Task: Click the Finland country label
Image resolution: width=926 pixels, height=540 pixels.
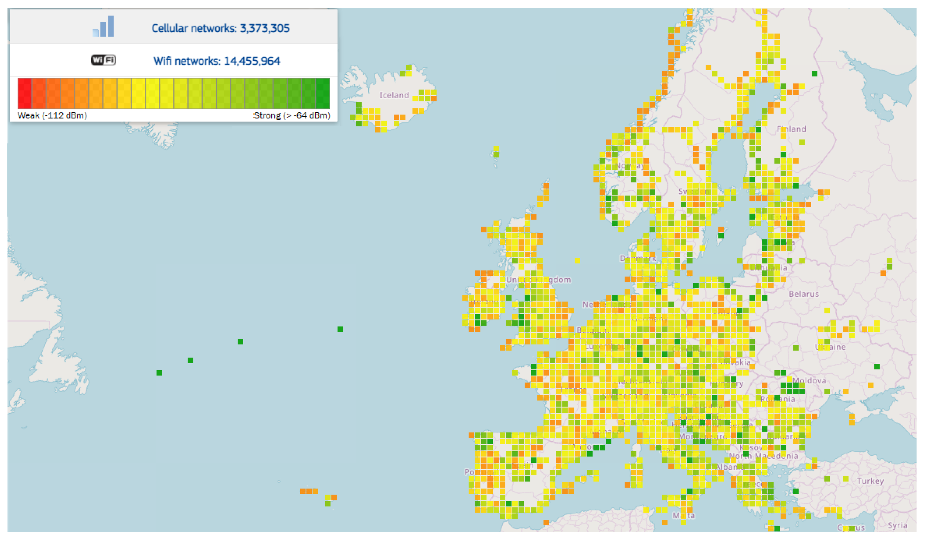Action: click(x=791, y=129)
